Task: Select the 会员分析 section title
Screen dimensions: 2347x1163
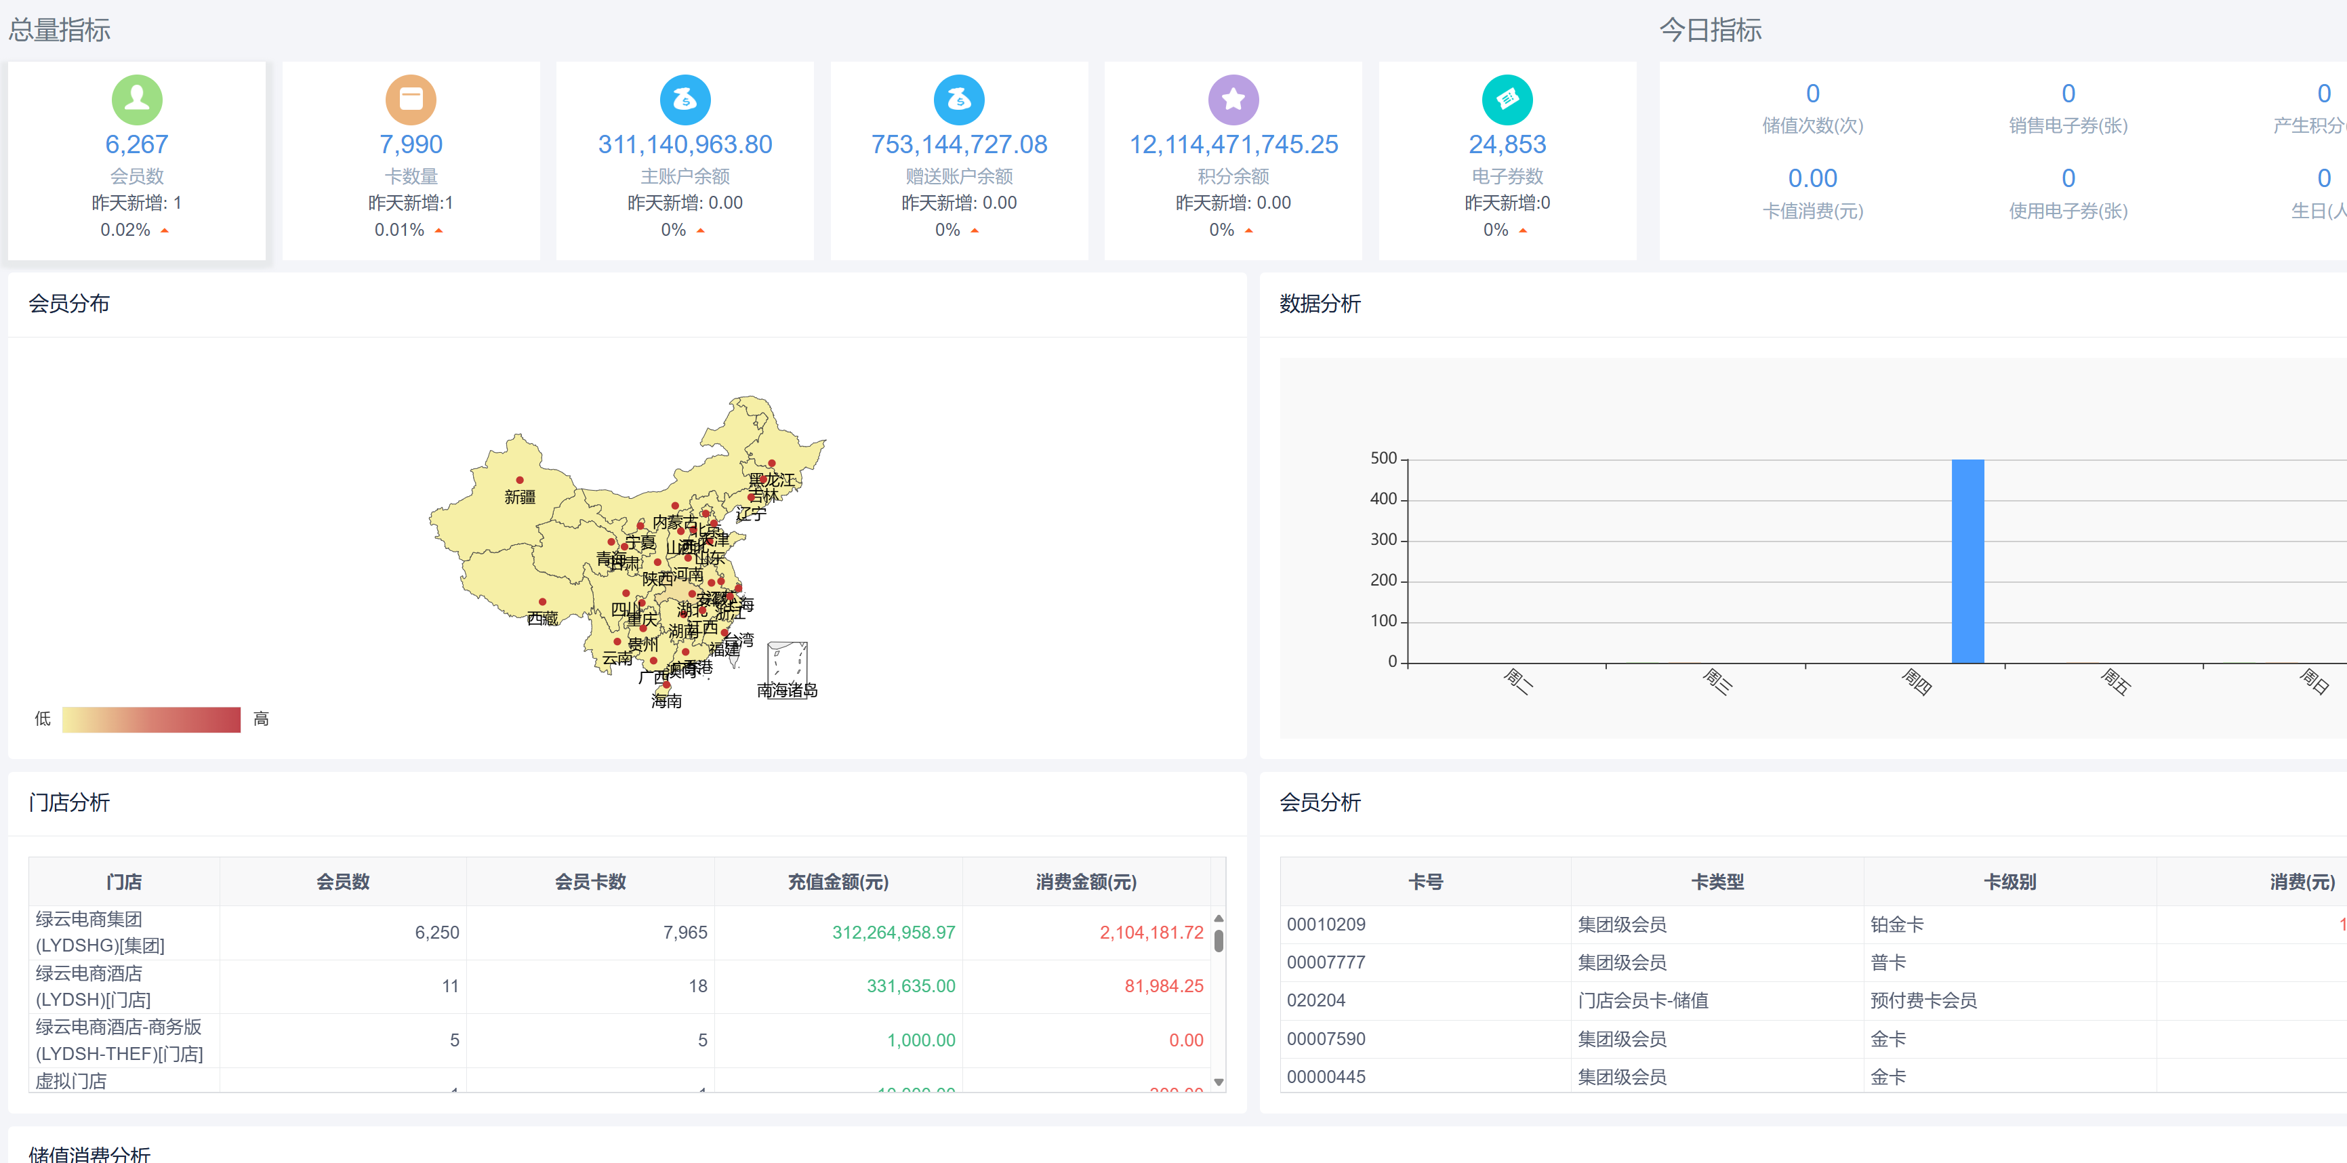Action: [x=1320, y=803]
